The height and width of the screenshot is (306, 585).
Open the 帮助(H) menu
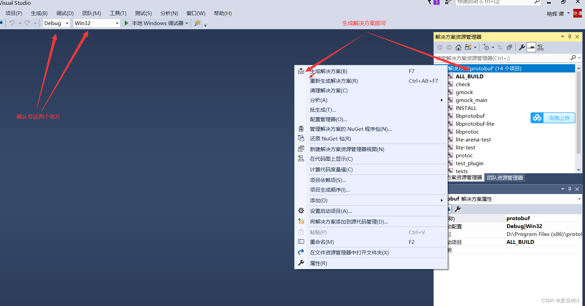(x=223, y=13)
